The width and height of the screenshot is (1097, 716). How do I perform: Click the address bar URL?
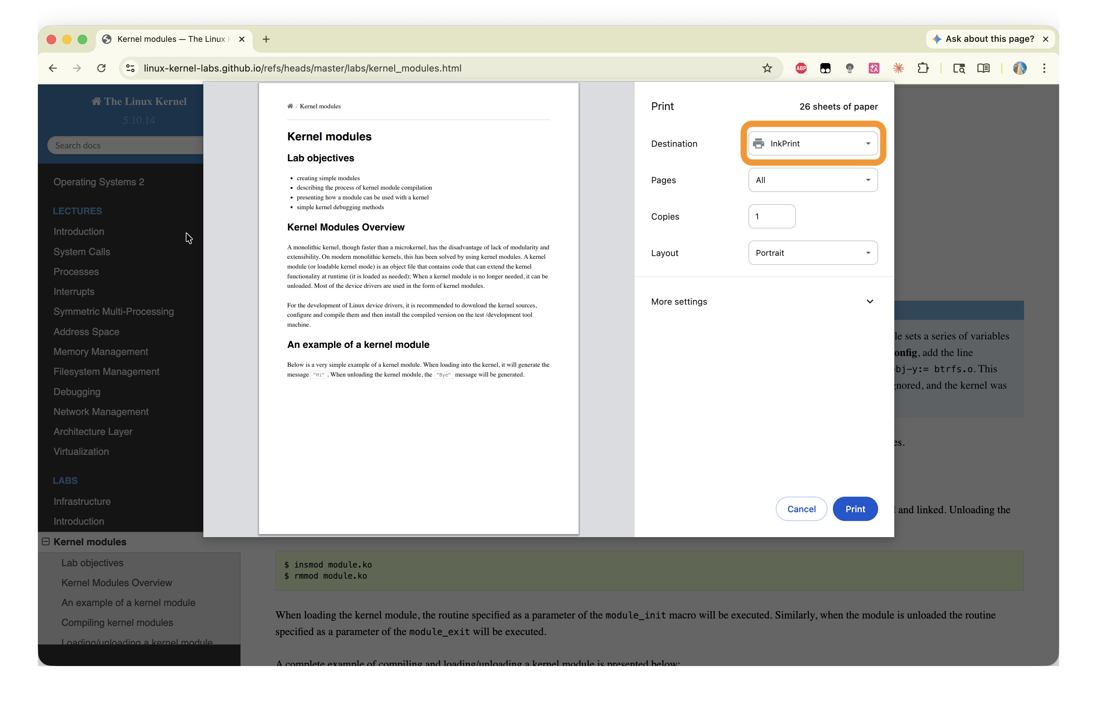(302, 68)
